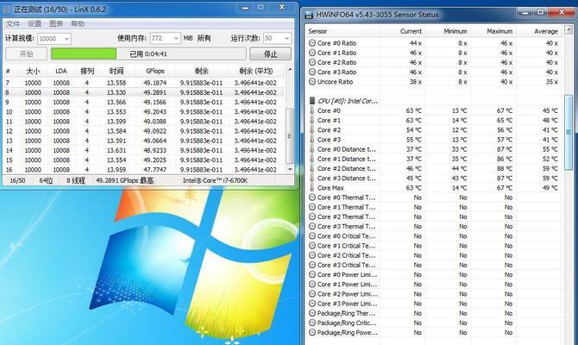
Task: Click the 停止 stop button
Action: (x=270, y=53)
